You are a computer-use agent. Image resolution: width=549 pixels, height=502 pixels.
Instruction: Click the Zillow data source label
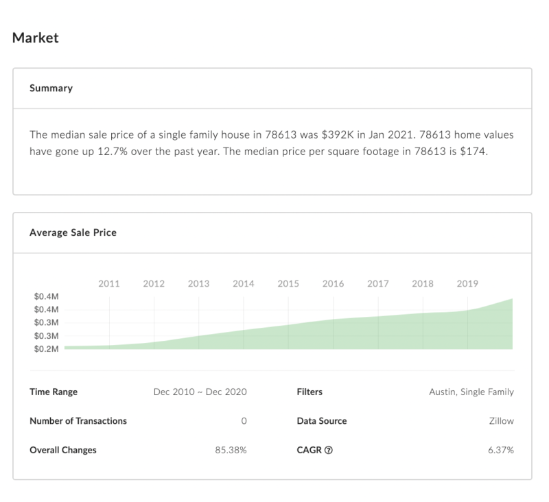pos(502,421)
